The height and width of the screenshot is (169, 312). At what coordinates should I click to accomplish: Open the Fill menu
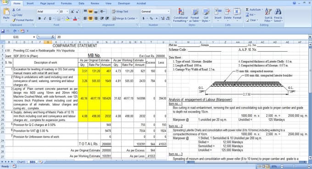point(251,15)
